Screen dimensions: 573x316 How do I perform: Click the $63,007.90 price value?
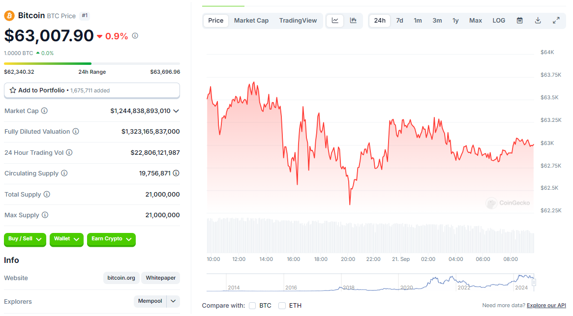point(49,36)
